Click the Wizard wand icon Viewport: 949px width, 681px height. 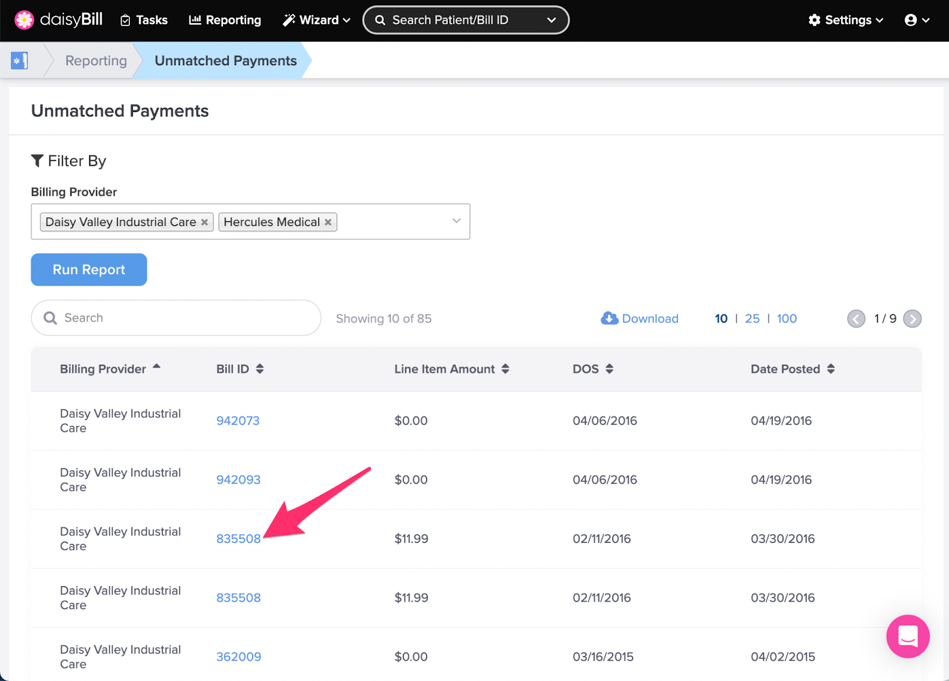coord(289,20)
